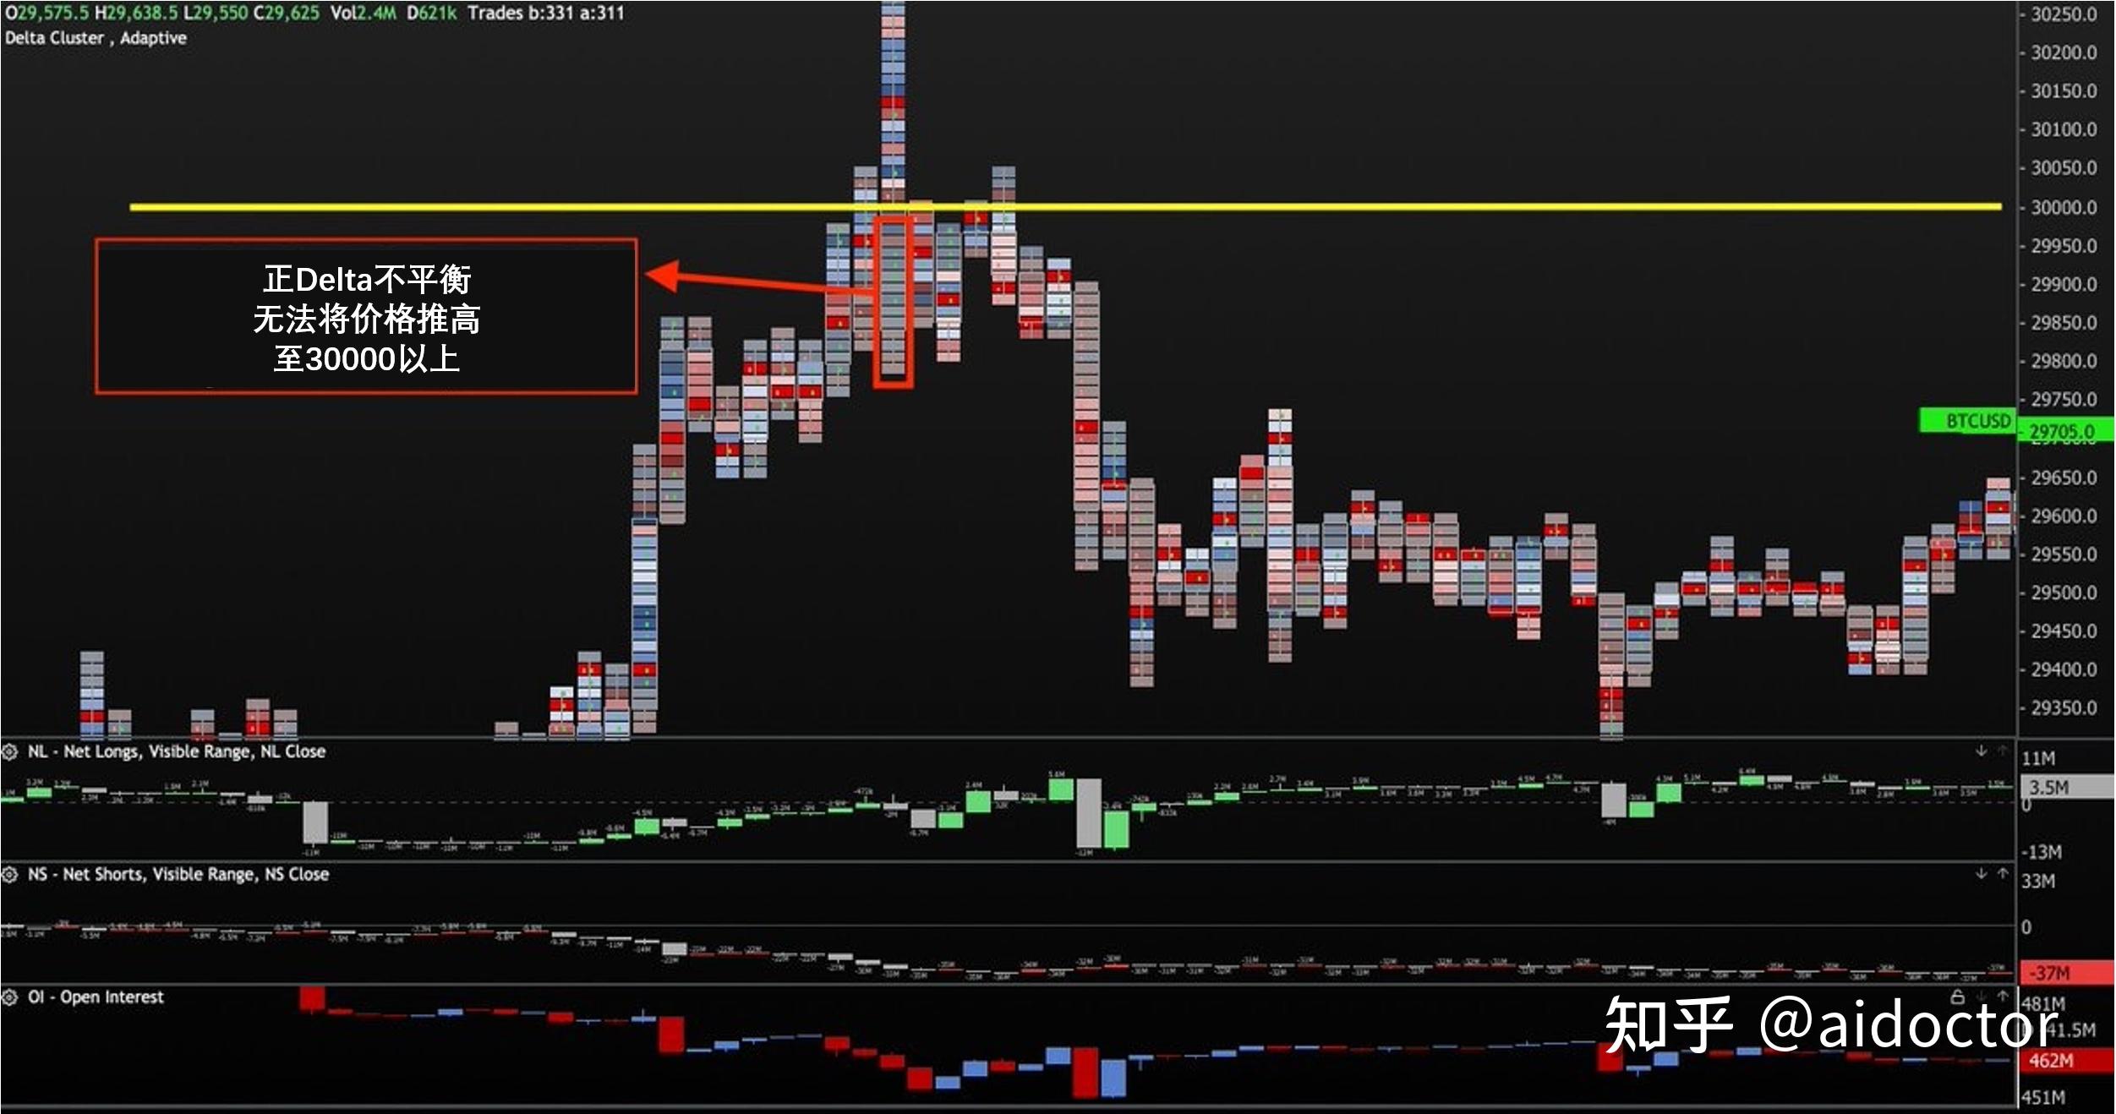Image resolution: width=2116 pixels, height=1114 pixels.
Task: Click the red Delta imbalance annotation box
Action: click(366, 317)
